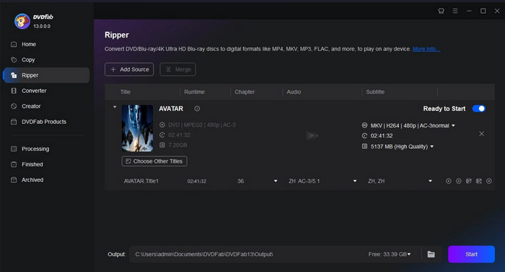Open the ZH AC-3/5.1 audio dropdown
Screen dimensions: 505x272
355,181
